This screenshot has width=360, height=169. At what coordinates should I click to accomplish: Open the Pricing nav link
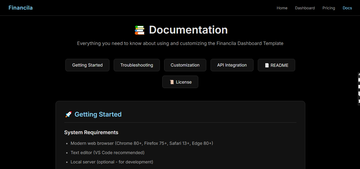(x=329, y=8)
